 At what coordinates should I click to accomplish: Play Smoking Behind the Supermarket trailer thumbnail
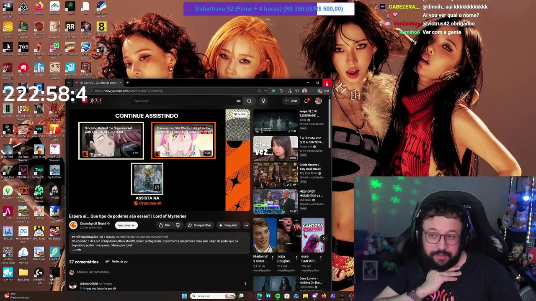(111, 141)
